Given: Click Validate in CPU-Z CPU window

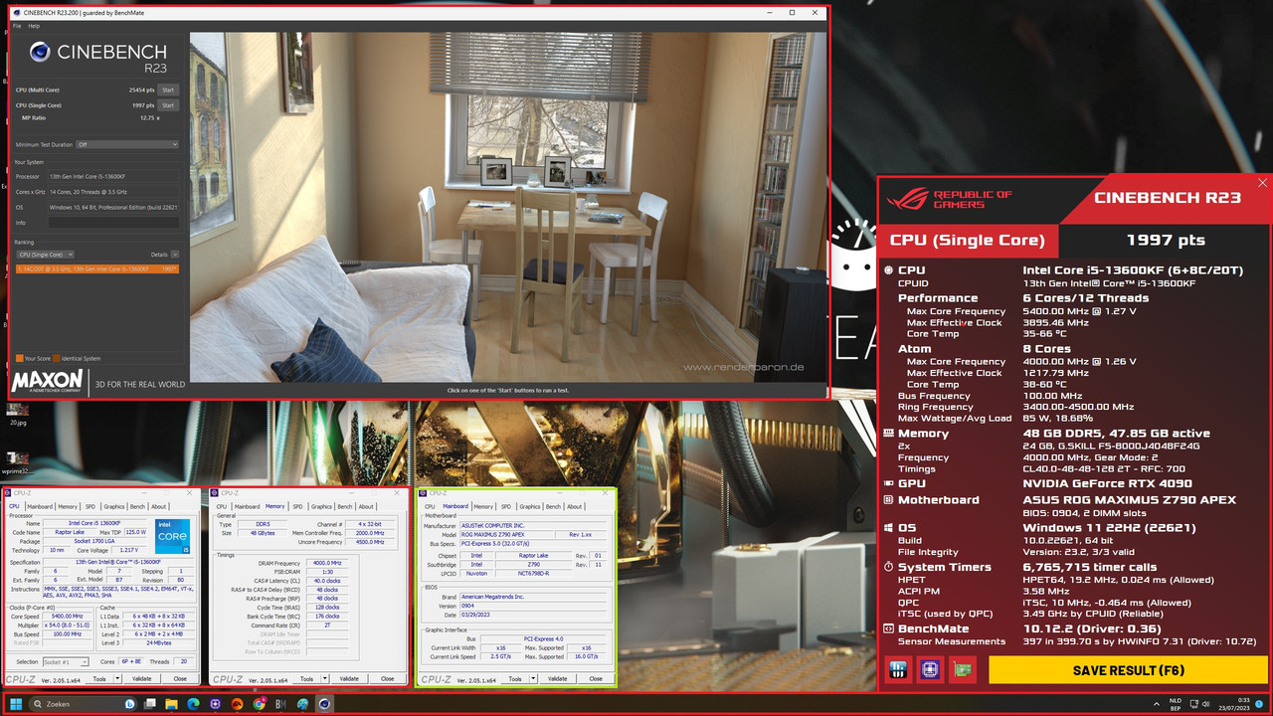Looking at the screenshot, I should click(x=141, y=678).
